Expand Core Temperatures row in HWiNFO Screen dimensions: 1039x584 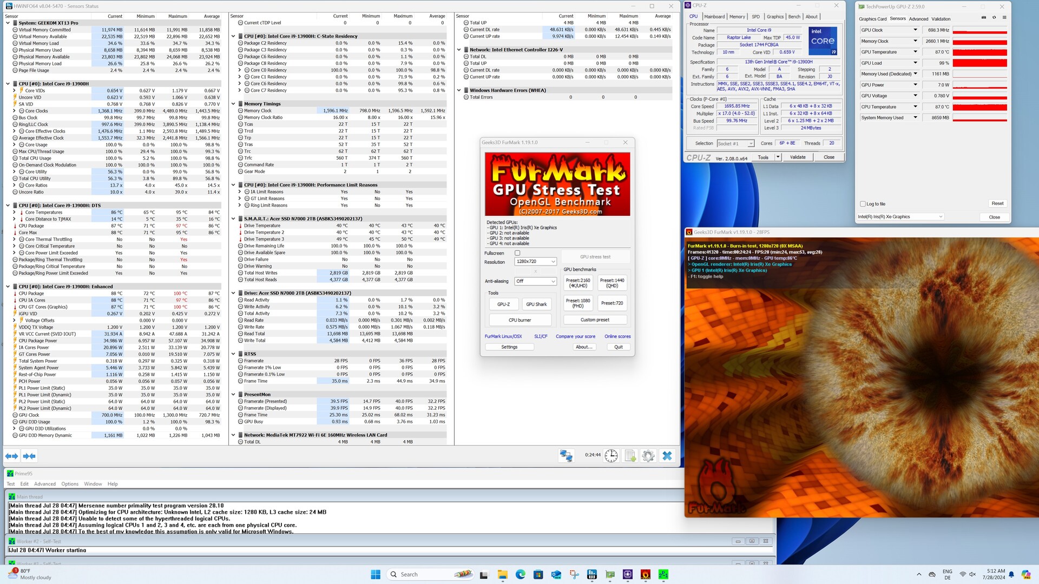tap(15, 213)
